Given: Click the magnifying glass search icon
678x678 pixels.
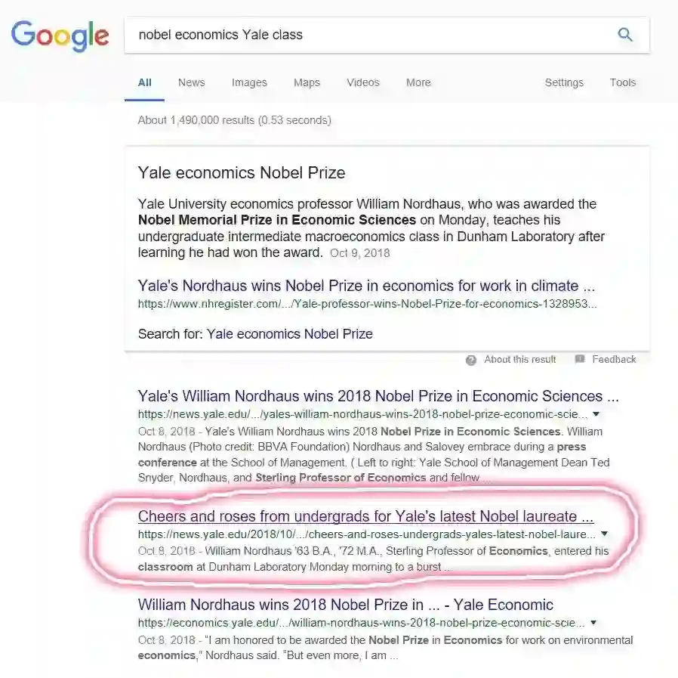Looking at the screenshot, I should click(625, 35).
